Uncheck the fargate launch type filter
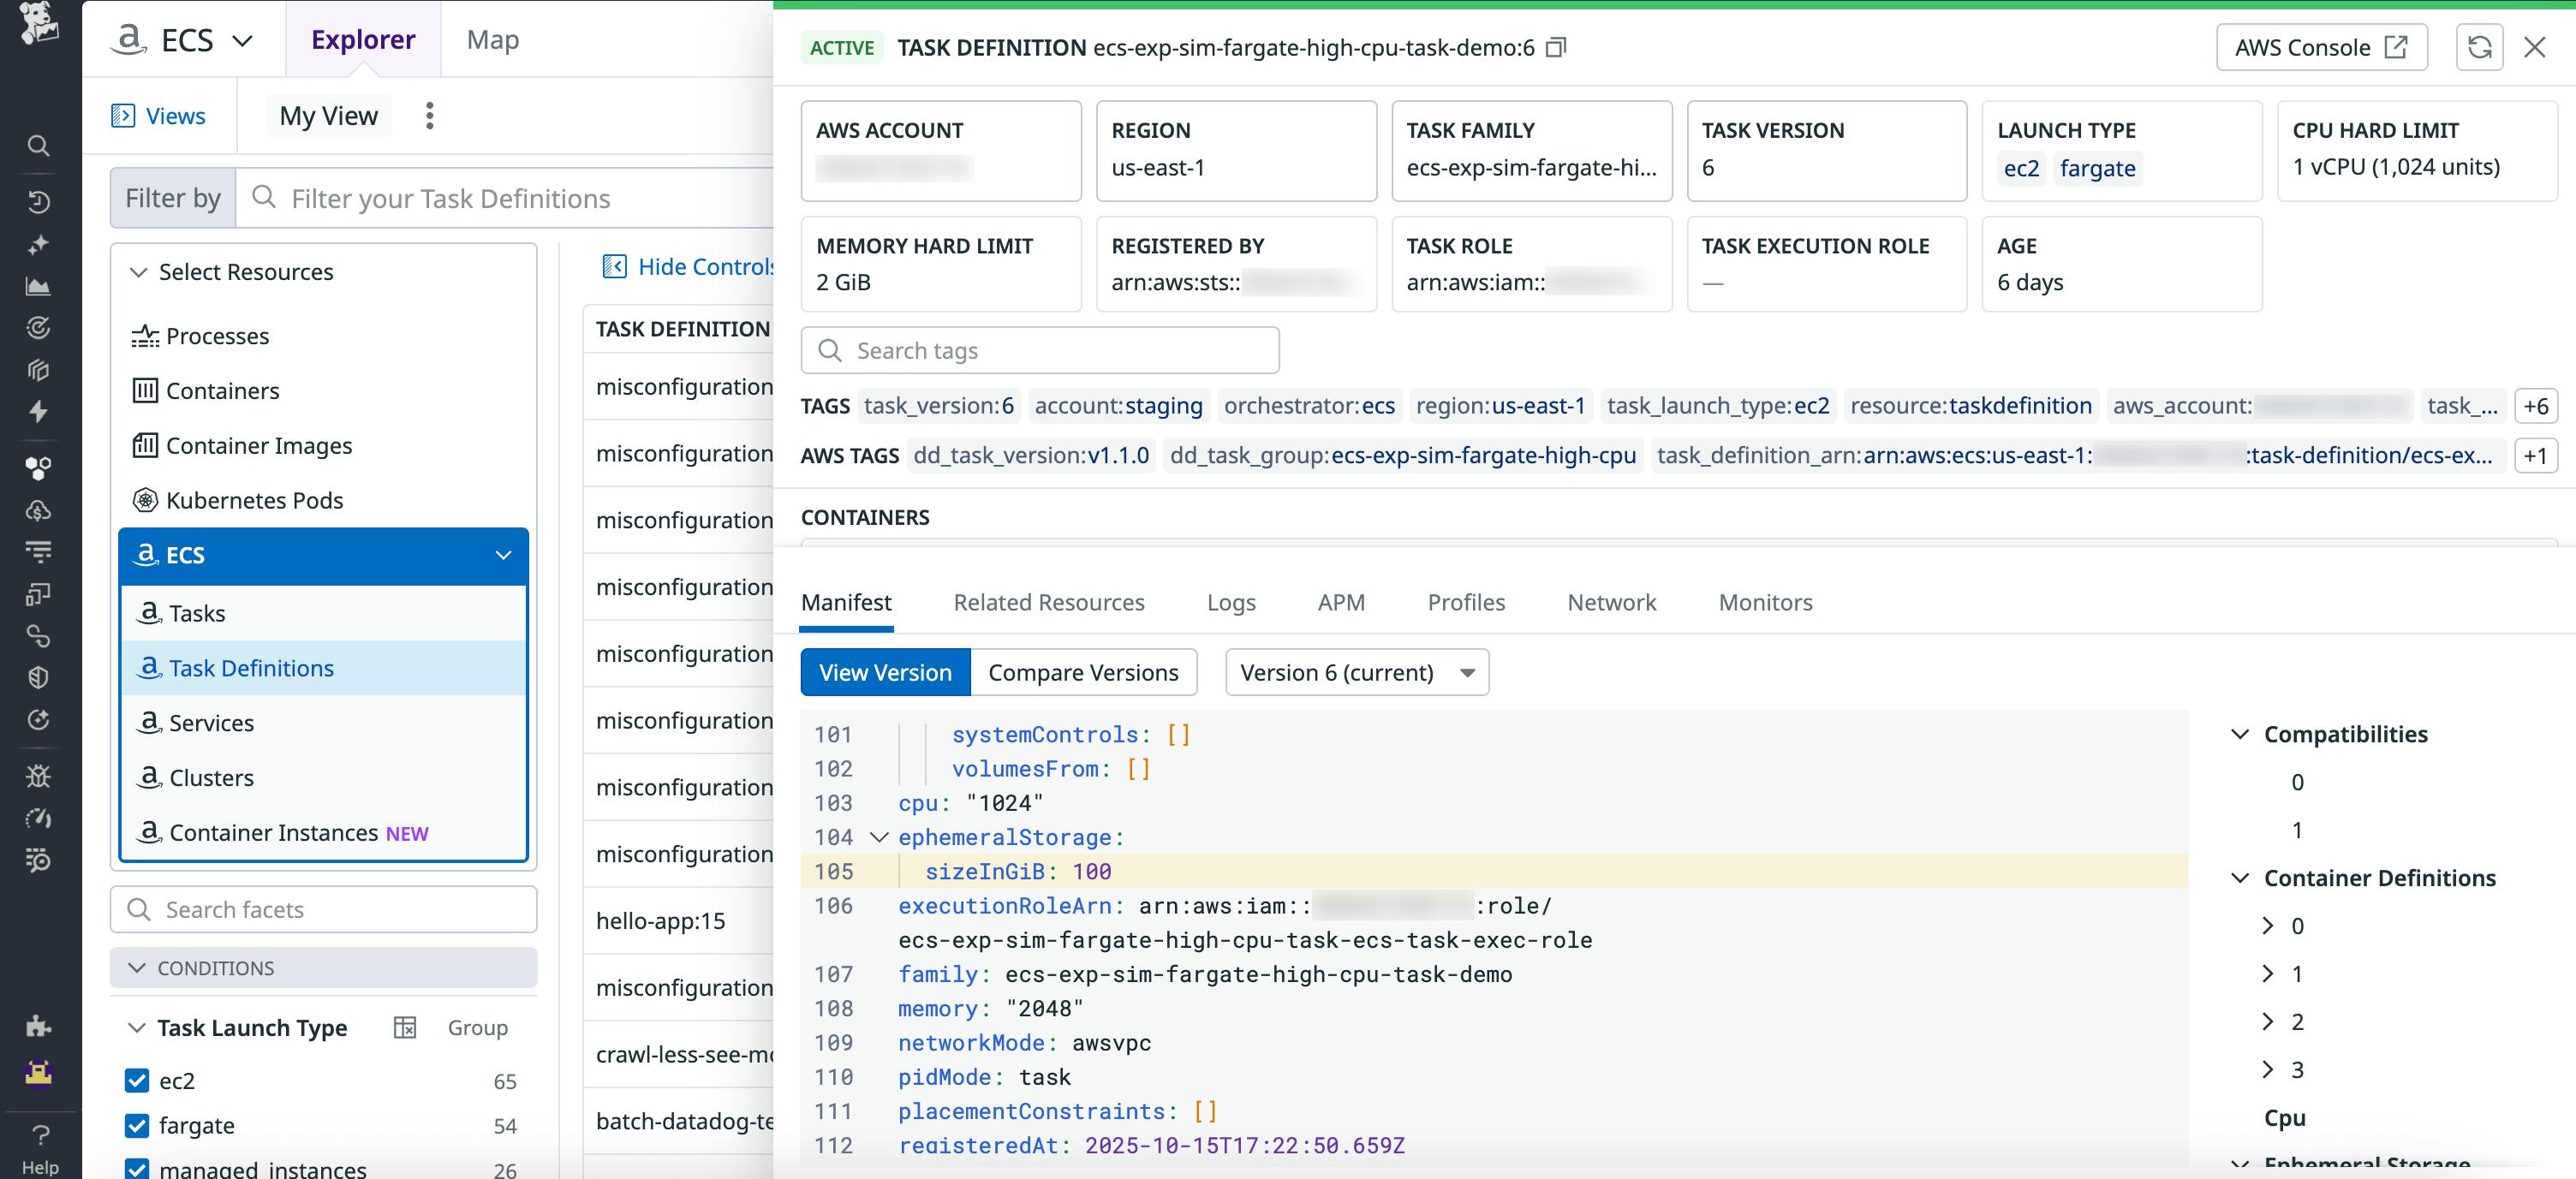 coord(136,1125)
